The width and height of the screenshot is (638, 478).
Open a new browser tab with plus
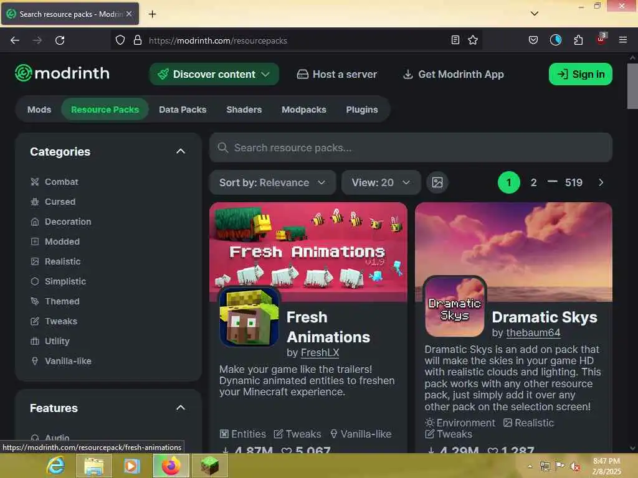tap(152, 14)
